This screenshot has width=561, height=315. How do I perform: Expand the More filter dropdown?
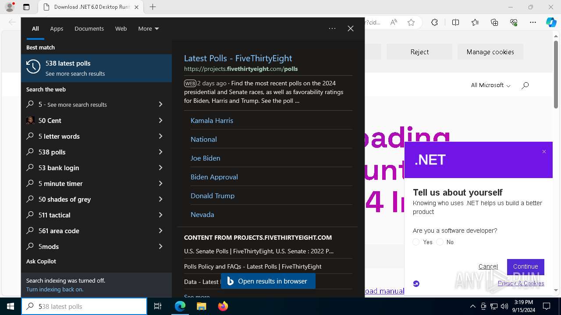point(149,28)
